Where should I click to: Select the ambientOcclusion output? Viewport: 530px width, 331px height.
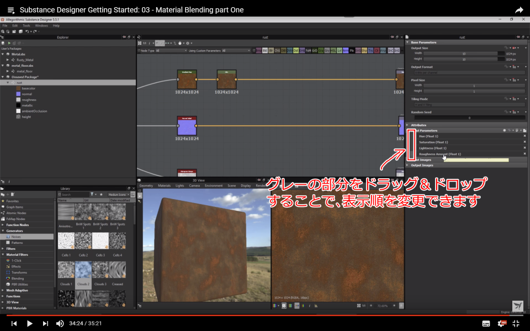click(x=34, y=111)
